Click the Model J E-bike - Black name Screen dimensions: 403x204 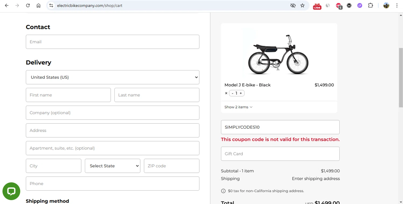247,85
